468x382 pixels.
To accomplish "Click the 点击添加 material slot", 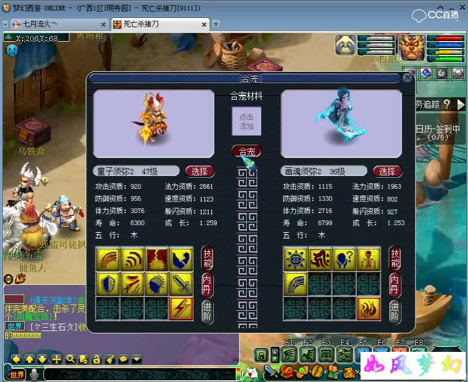I will tap(247, 122).
